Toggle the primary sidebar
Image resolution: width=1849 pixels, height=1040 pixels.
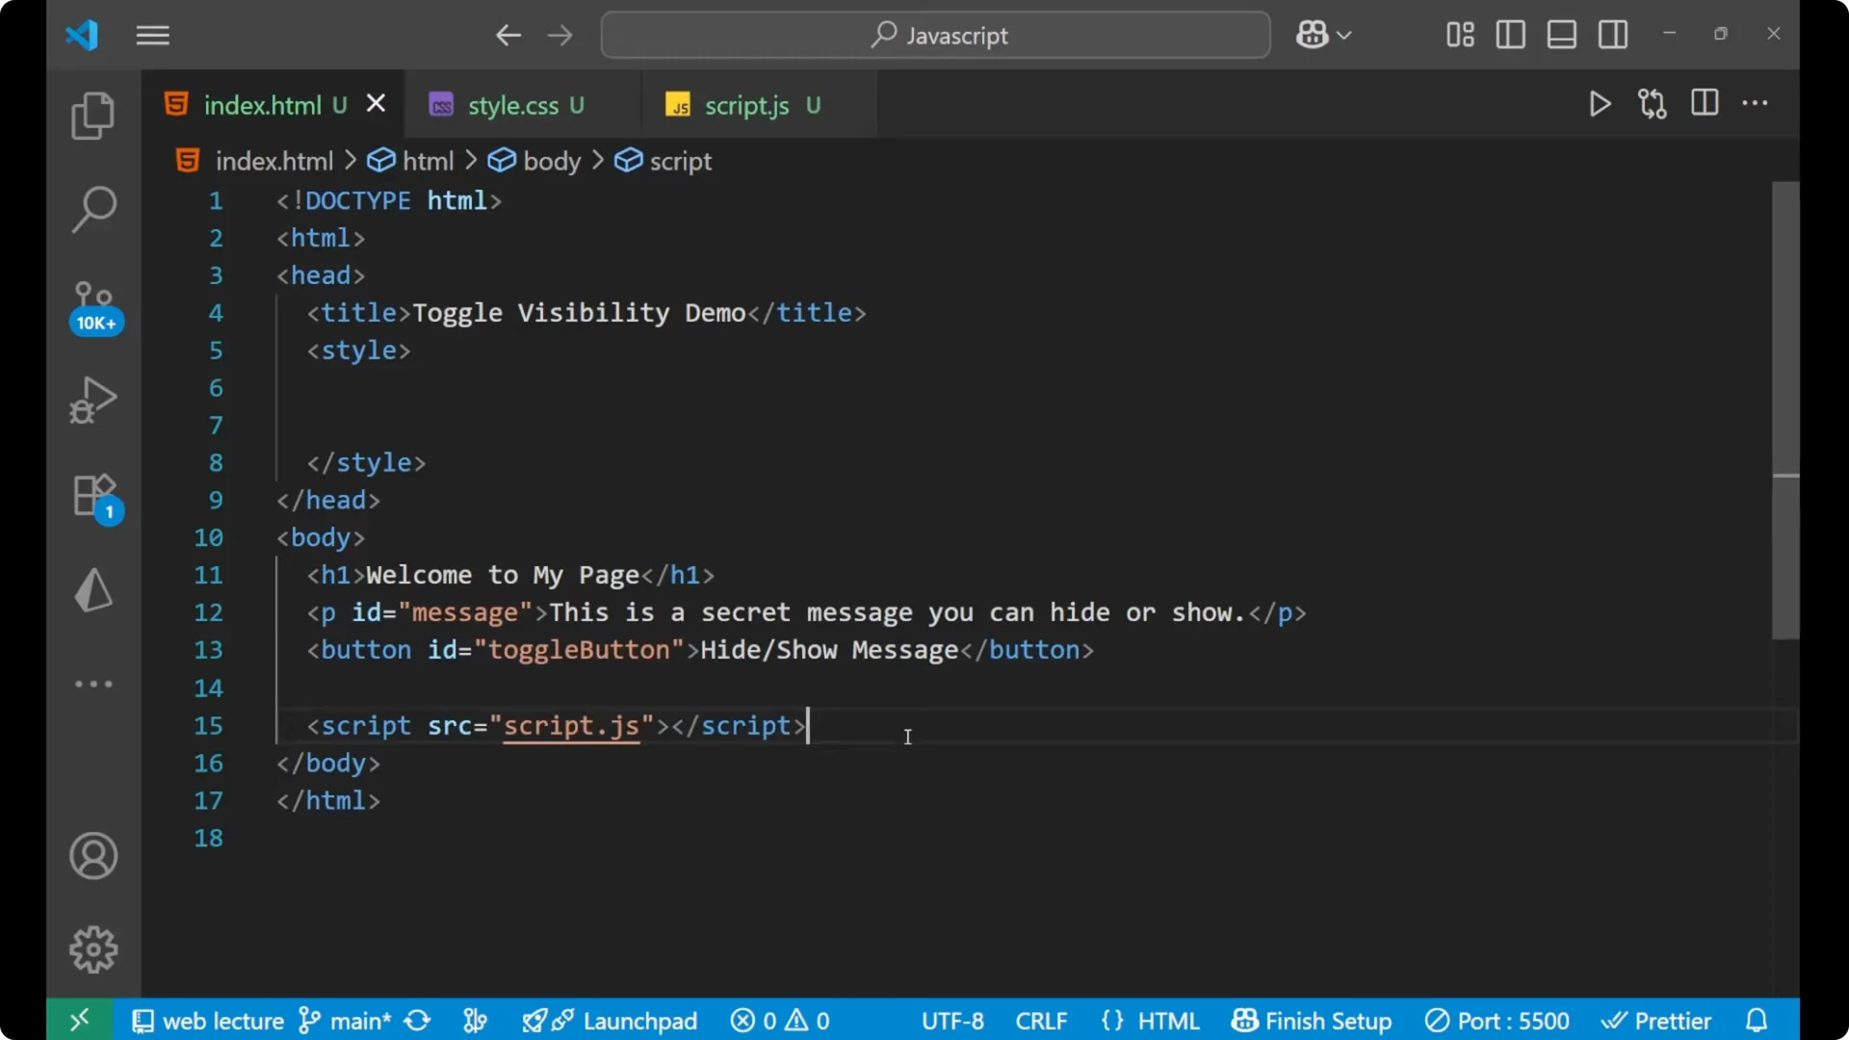click(x=1509, y=35)
